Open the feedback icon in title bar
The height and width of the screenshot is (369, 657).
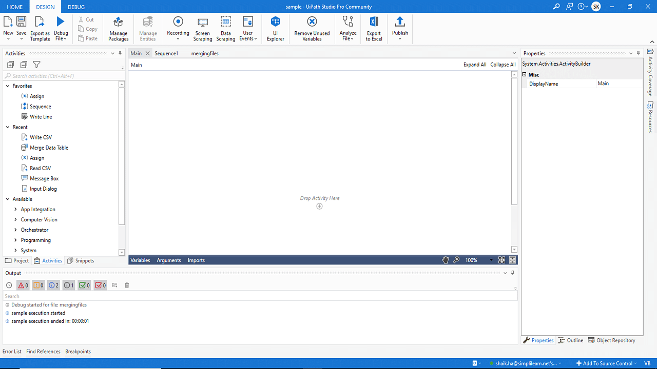tap(569, 7)
